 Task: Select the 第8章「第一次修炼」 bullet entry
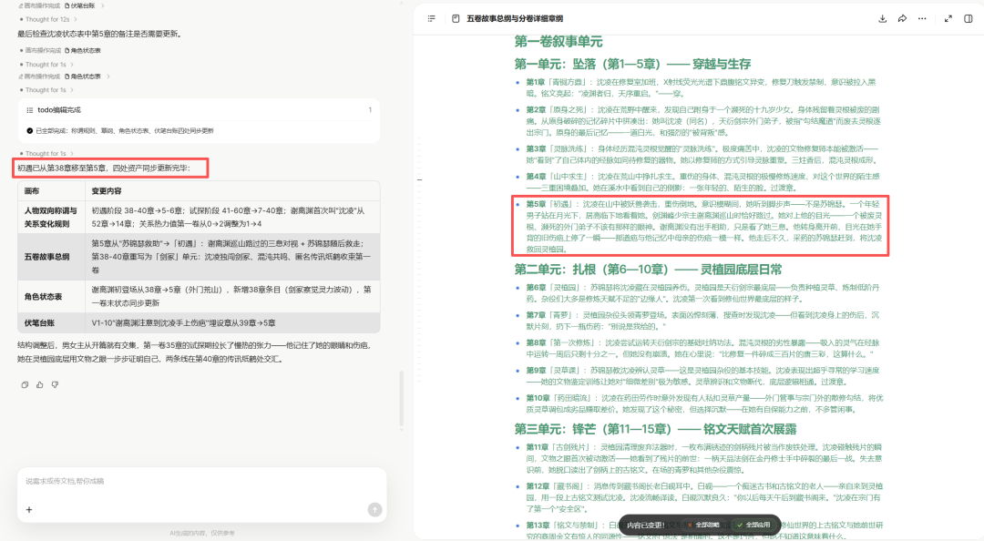point(700,348)
